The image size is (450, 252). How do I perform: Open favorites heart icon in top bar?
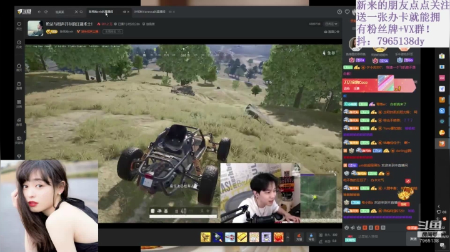[347, 12]
